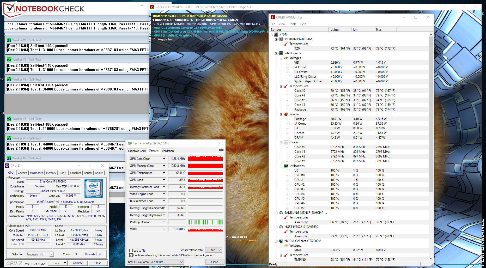
Task: Take a GPU-Z screenshot with the camera icon
Action: 221,150
